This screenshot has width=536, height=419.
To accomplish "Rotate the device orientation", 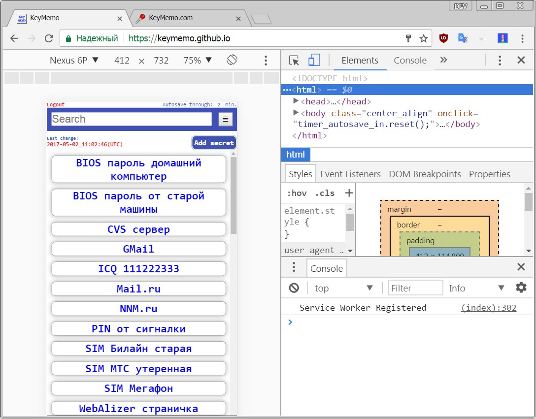I will [x=232, y=60].
